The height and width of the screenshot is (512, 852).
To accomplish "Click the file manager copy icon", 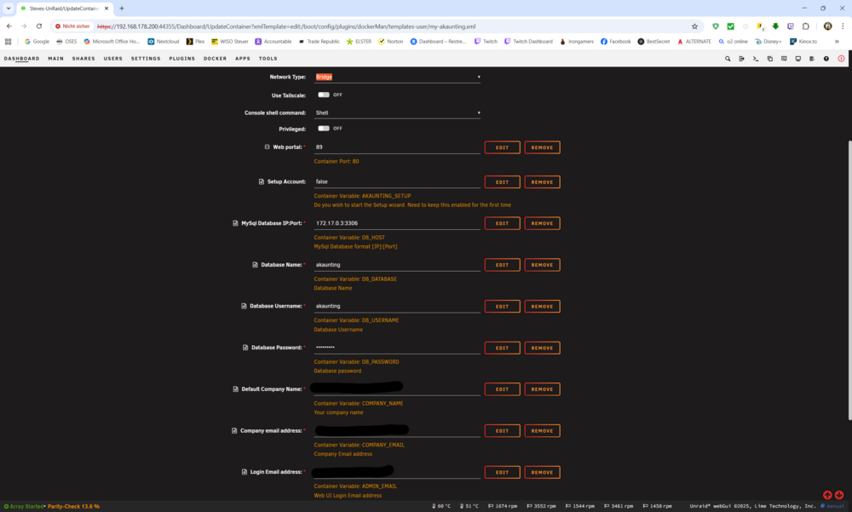I will point(770,59).
